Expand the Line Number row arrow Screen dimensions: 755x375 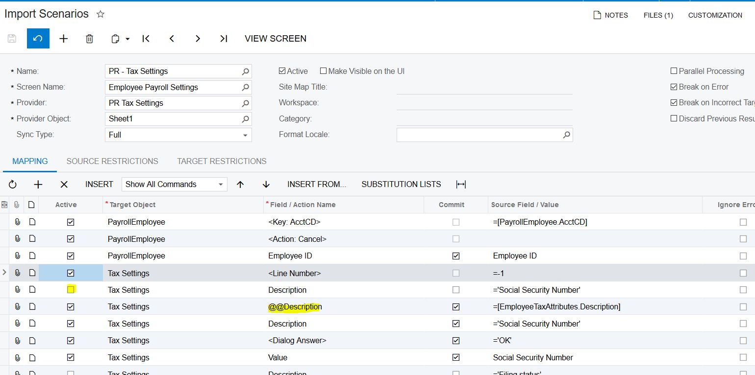[4, 273]
